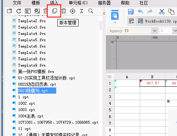Undo last action with blue arrow
The width and height of the screenshot is (177, 136).
coord(140,12)
